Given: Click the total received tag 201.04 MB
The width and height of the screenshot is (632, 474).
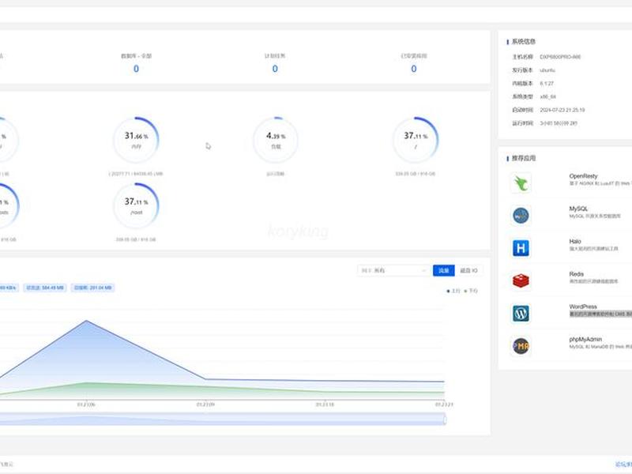Looking at the screenshot, I should 93,288.
